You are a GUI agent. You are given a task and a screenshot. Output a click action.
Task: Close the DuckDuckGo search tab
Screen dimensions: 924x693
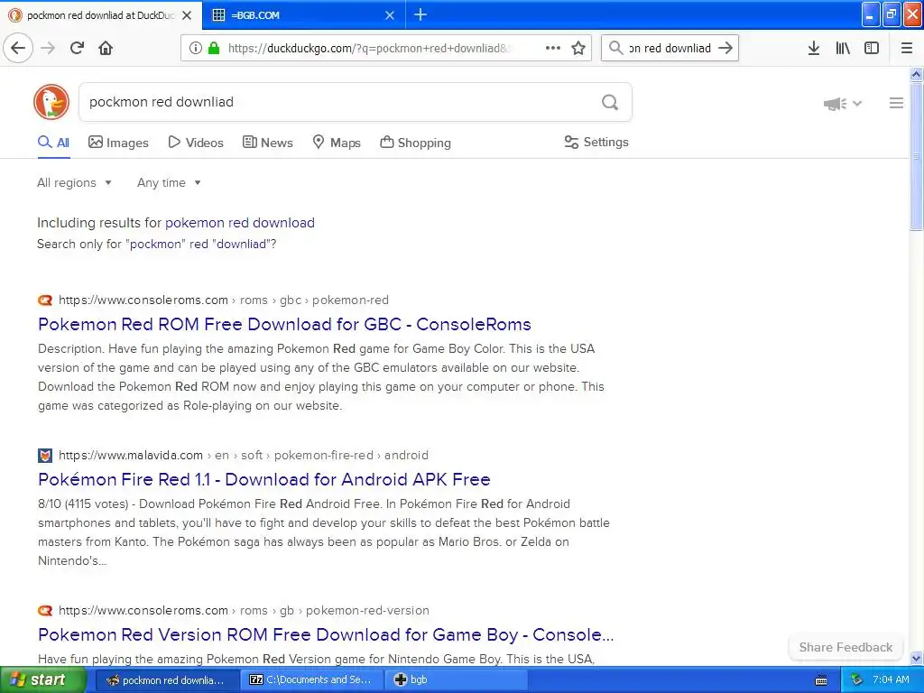coord(187,15)
